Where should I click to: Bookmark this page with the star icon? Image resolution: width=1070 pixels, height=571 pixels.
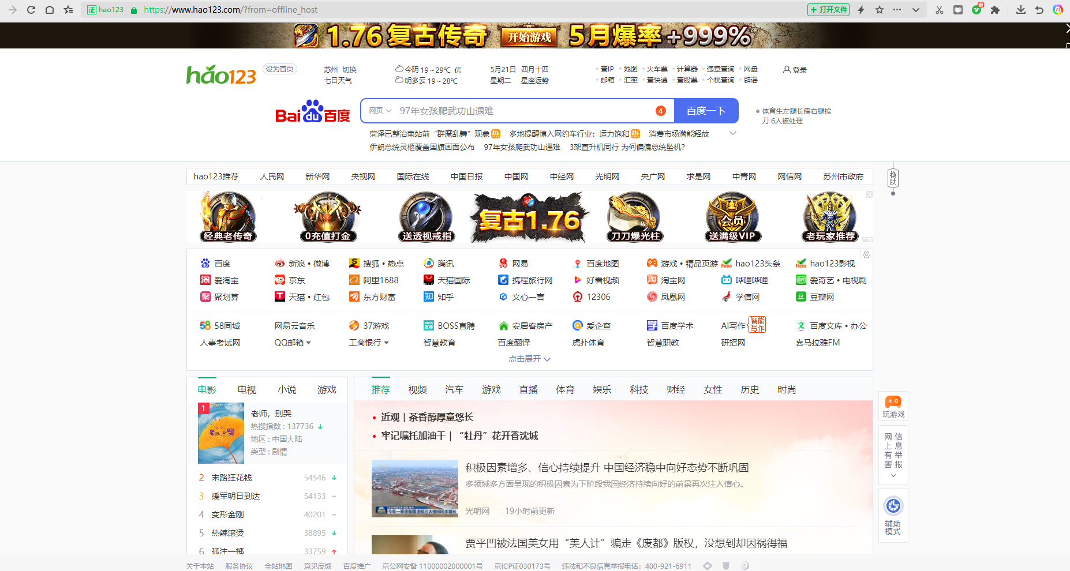pyautogui.click(x=880, y=10)
